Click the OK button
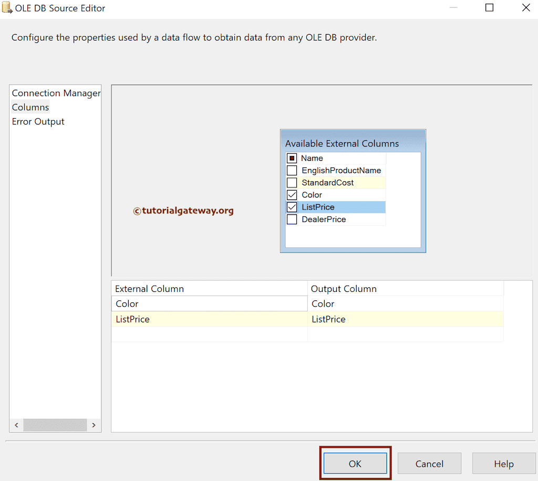The width and height of the screenshot is (538, 481). pos(355,464)
